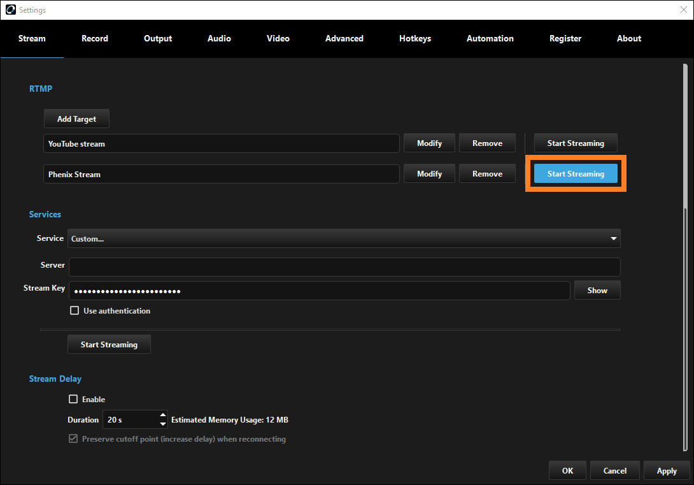Screen dimensions: 694x485
Task: Show the hidden Stream Key
Action: [597, 289]
